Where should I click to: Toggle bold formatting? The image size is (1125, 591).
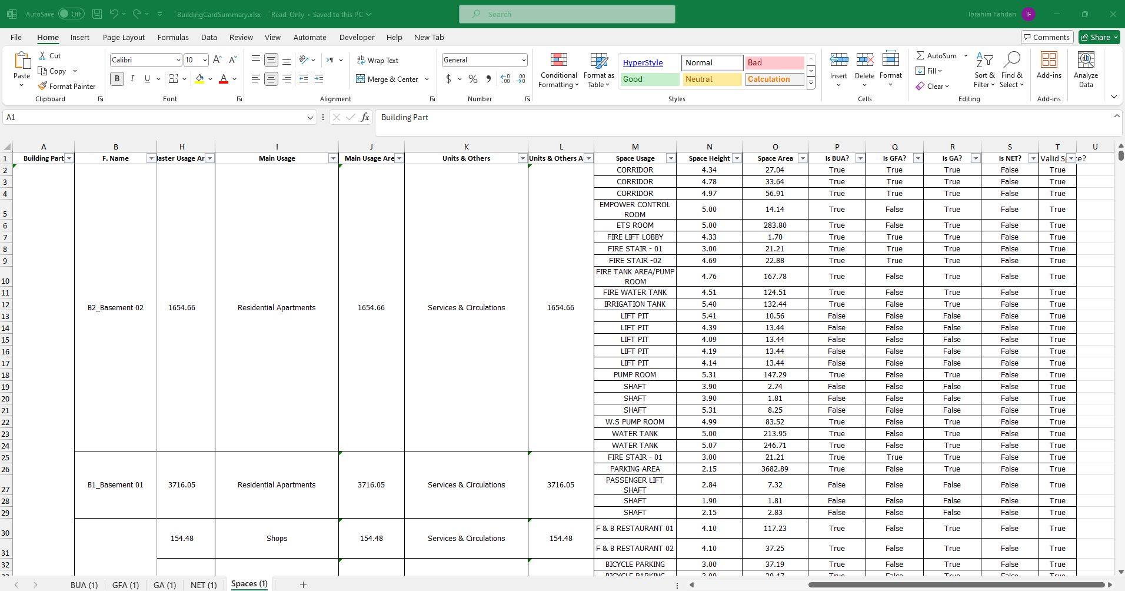coord(117,78)
